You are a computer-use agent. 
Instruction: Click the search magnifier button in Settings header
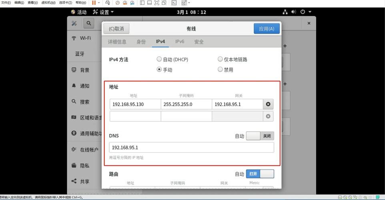click(x=88, y=23)
